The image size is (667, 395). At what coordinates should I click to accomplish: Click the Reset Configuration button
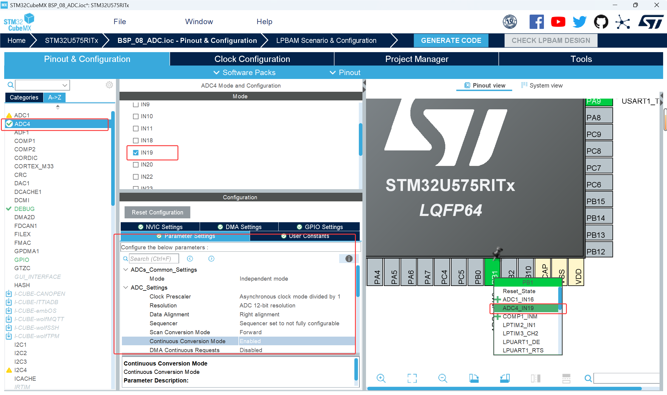[x=157, y=212]
